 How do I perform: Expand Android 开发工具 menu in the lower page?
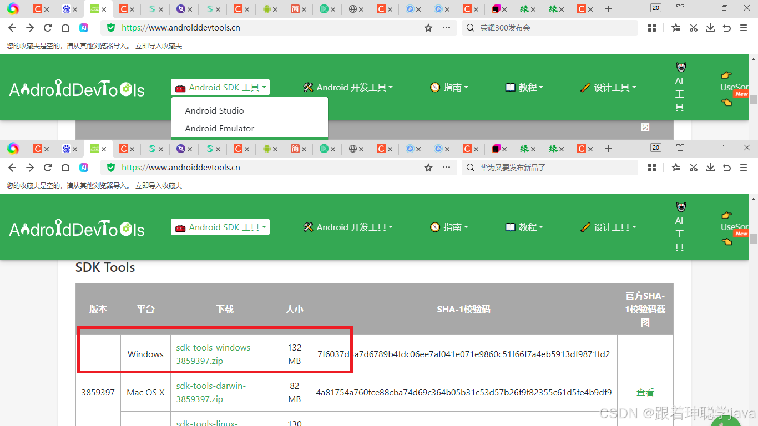coord(348,227)
